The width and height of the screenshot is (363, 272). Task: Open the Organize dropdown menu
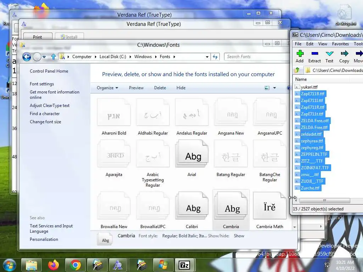click(x=107, y=88)
